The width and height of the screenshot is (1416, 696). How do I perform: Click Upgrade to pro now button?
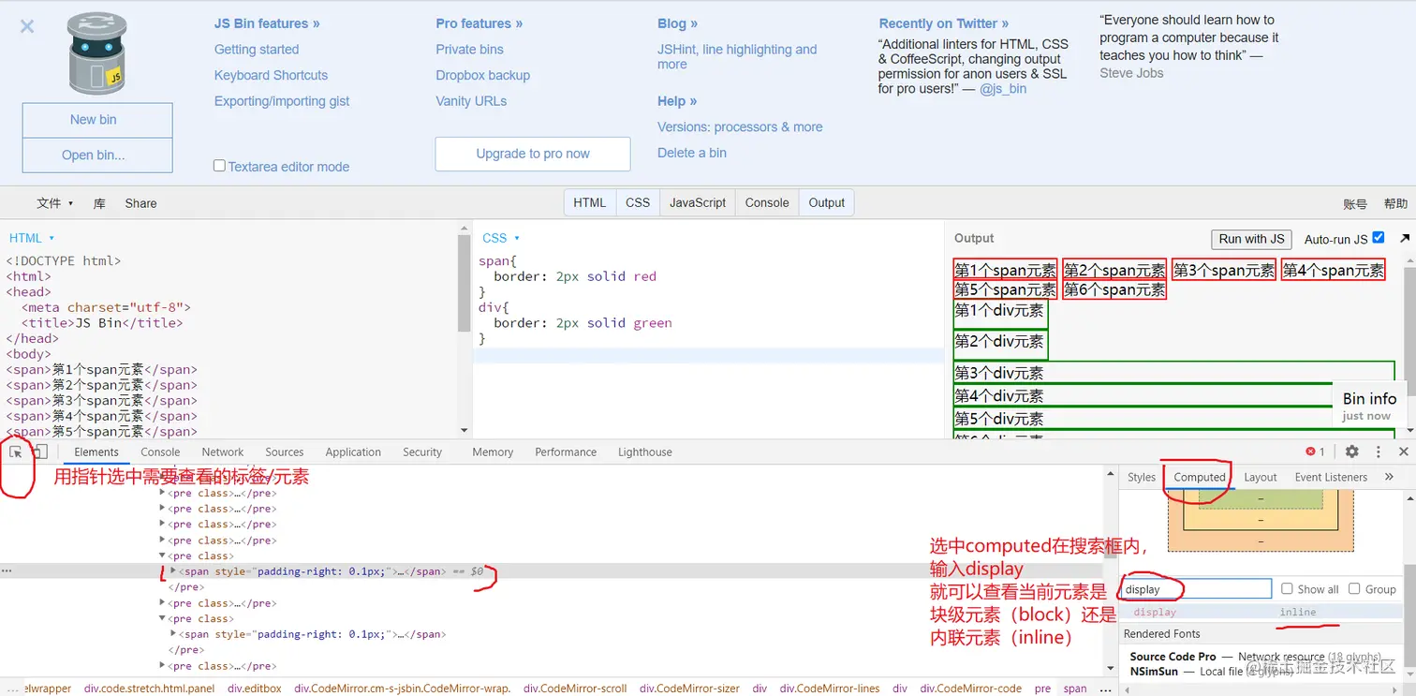coord(533,154)
